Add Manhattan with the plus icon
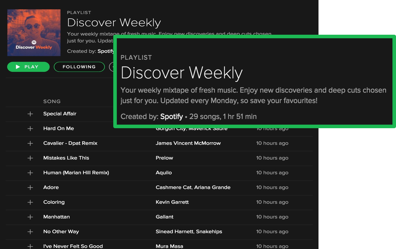The height and width of the screenshot is (249, 396). point(30,217)
